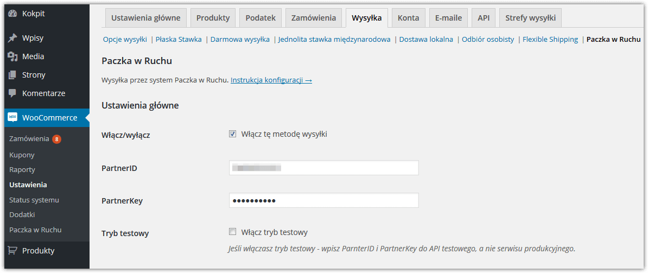Click the Wpisy pin icon
This screenshot has width=648, height=273.
13,39
